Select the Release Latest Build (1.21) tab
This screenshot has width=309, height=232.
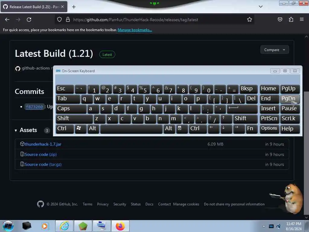(34, 7)
